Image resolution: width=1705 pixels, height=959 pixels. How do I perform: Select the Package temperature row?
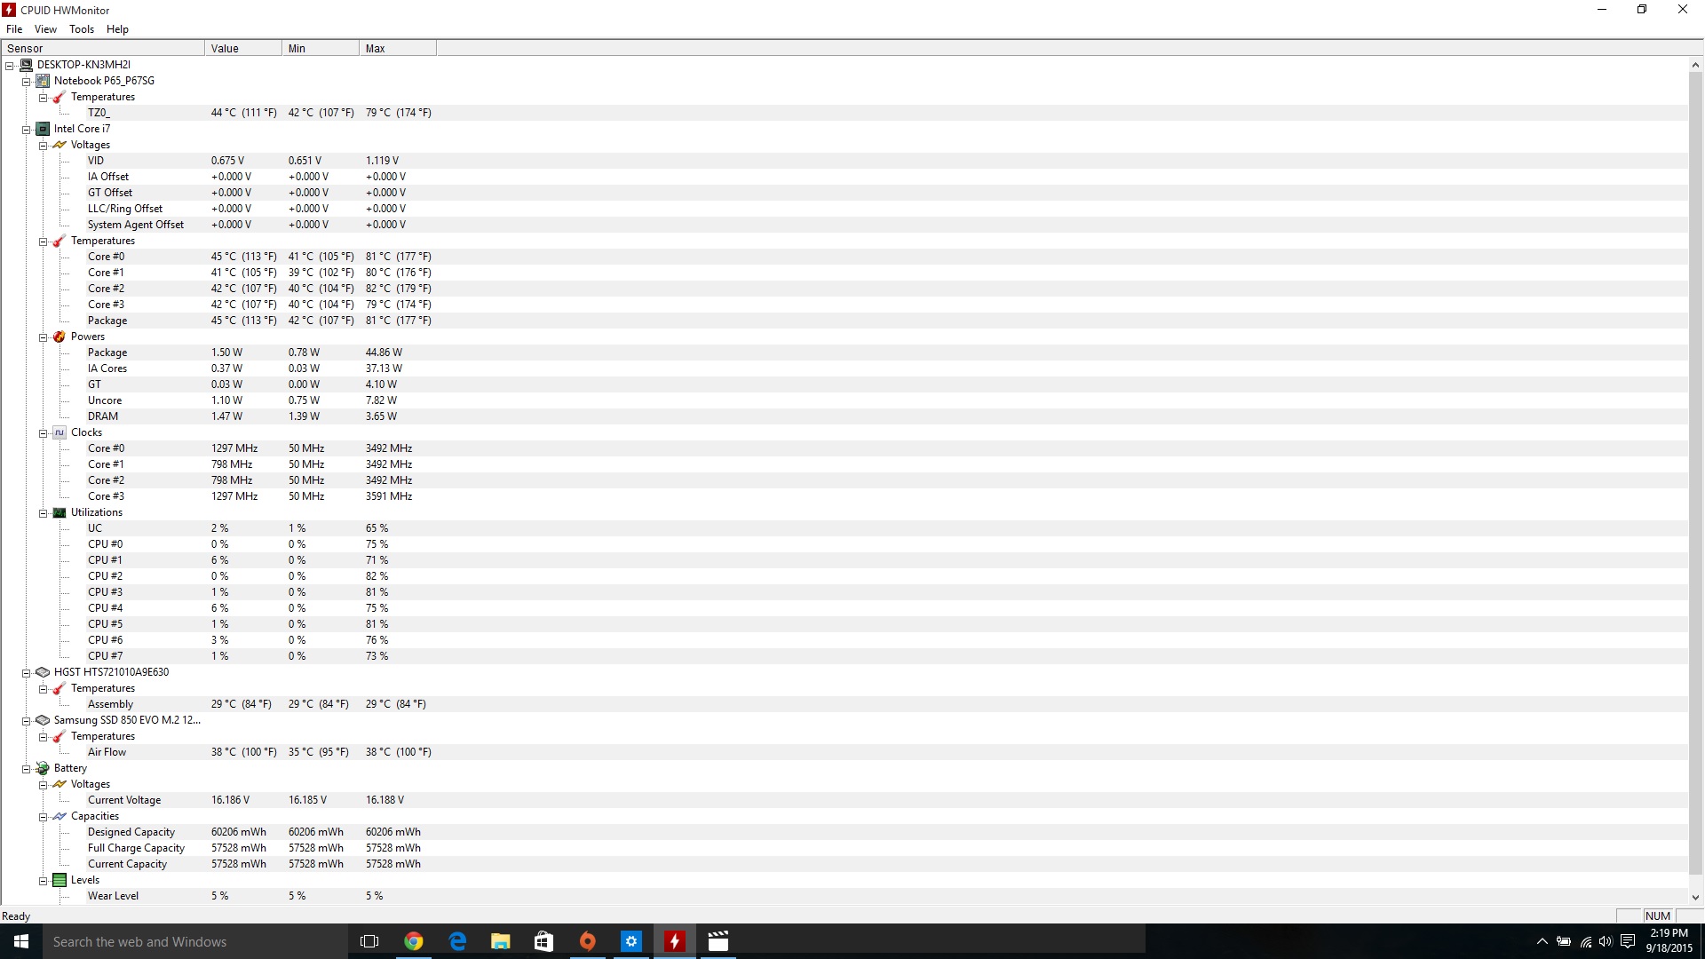point(844,321)
